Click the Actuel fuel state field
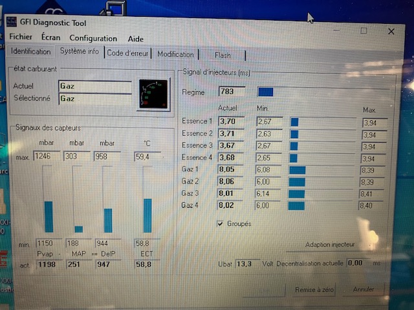414x310 pixels. pyautogui.click(x=95, y=87)
